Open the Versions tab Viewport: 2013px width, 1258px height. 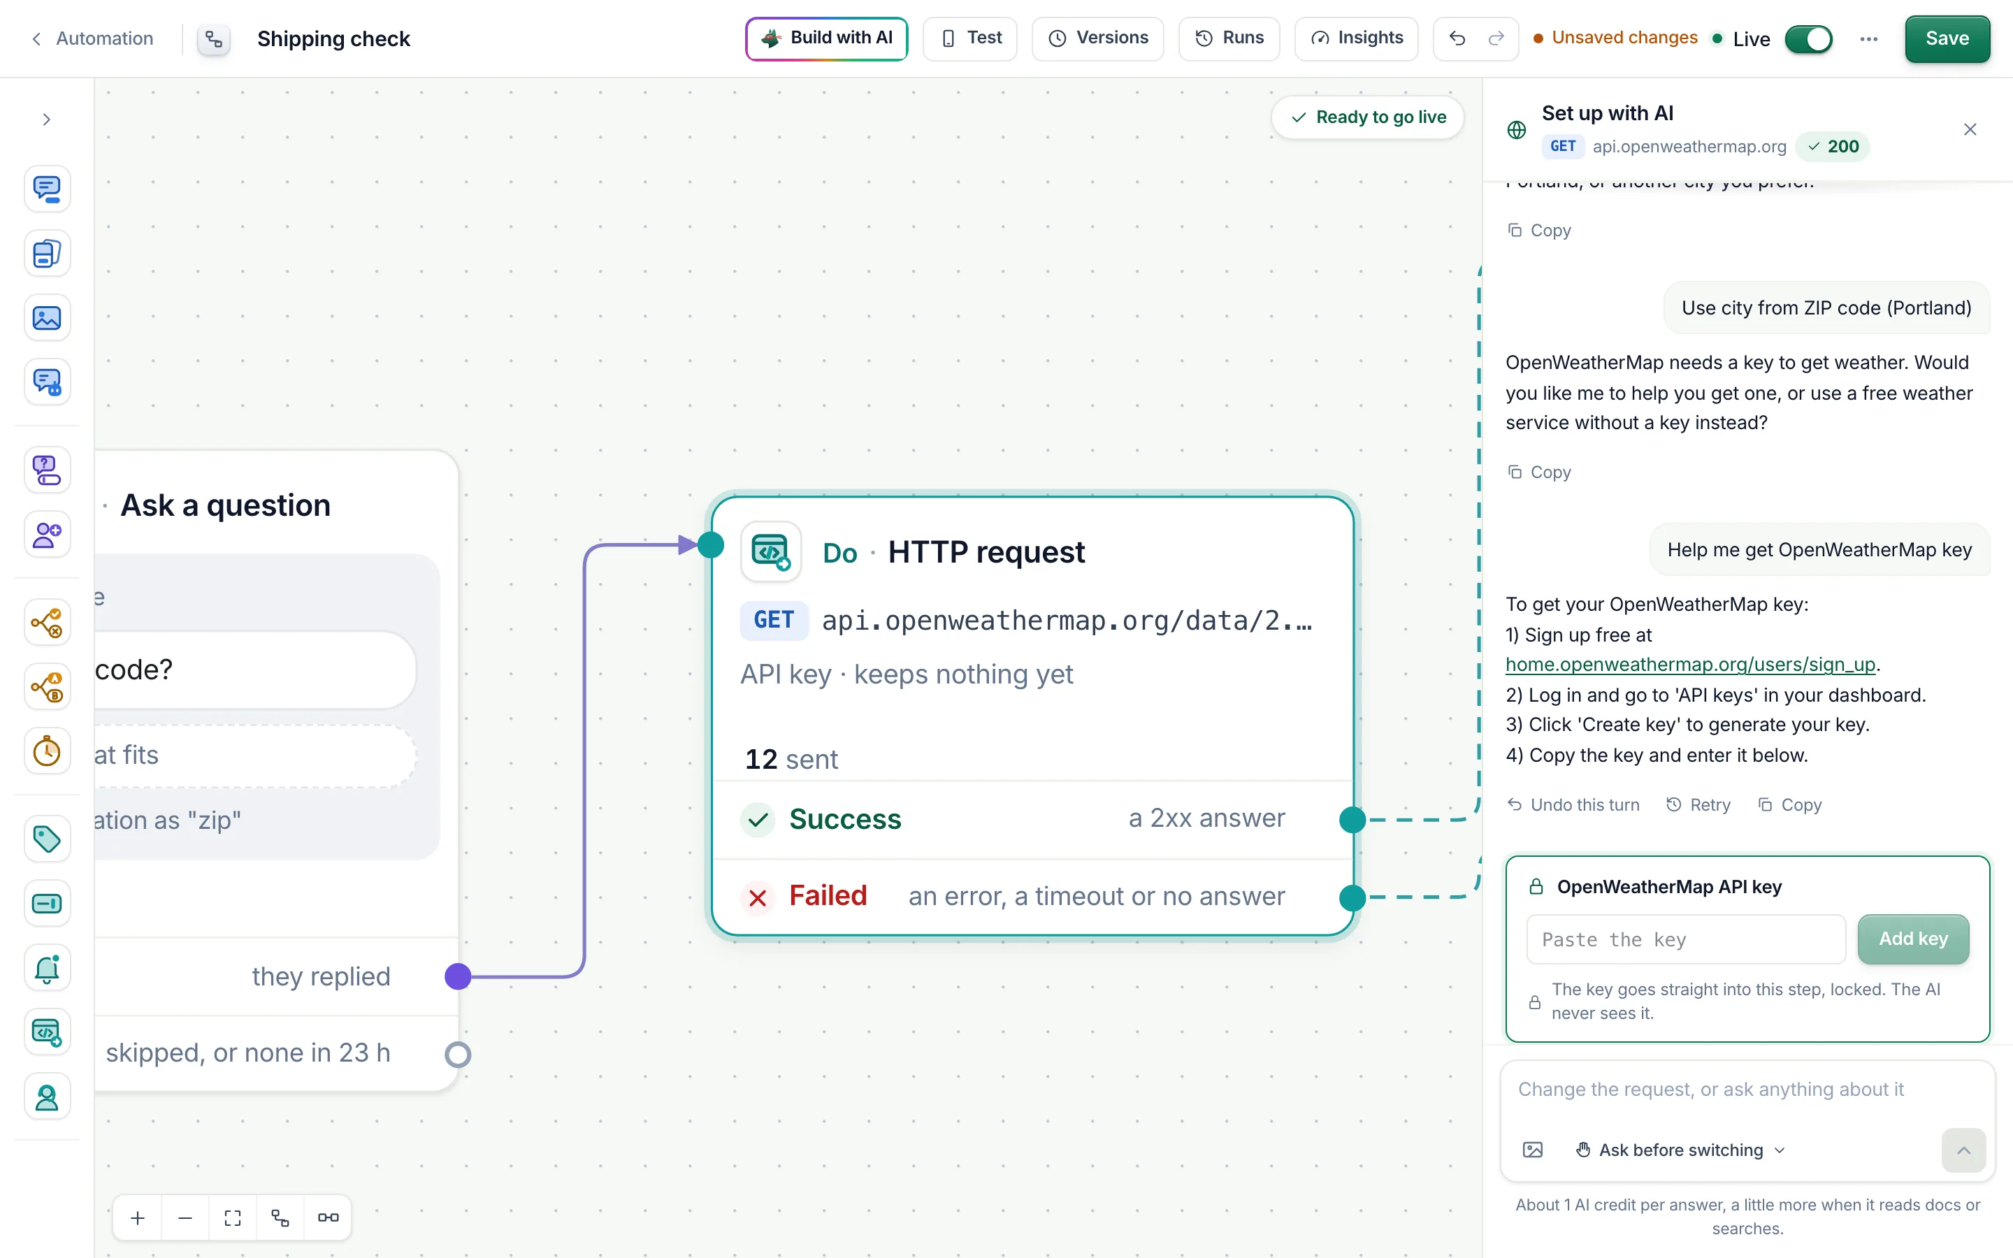tap(1098, 38)
